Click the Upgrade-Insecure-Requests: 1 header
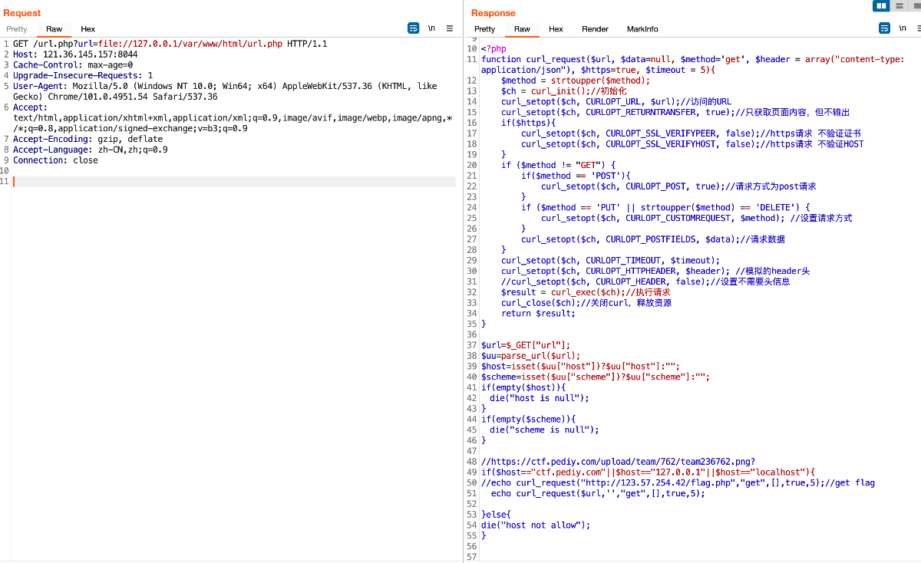921x563 pixels. (x=83, y=76)
